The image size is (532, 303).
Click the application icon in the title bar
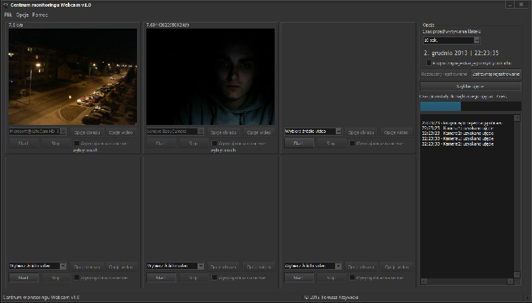[5, 5]
